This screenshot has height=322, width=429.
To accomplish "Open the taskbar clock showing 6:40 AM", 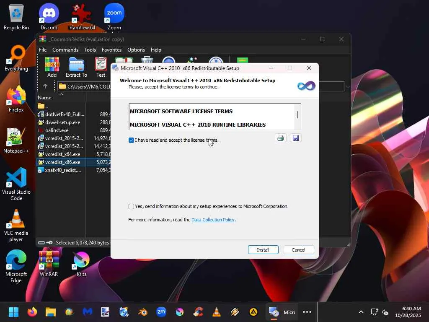I will click(408, 312).
